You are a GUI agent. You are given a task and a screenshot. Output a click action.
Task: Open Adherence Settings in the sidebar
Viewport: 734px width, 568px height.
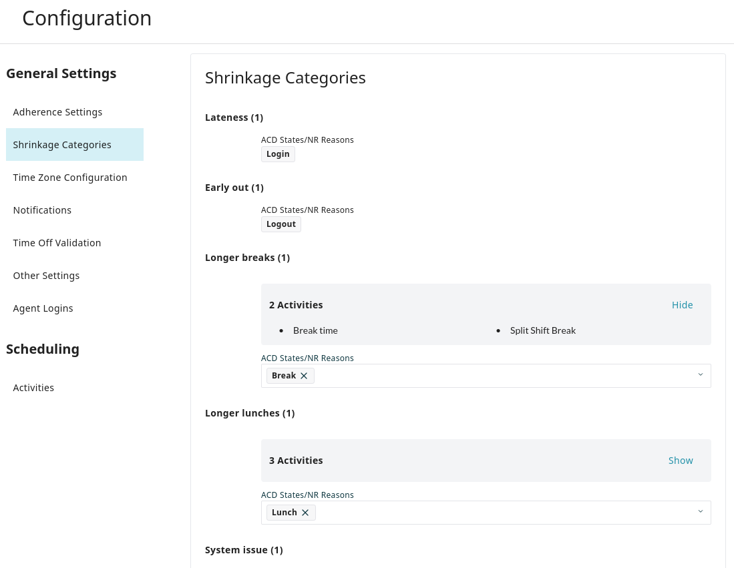pos(57,112)
